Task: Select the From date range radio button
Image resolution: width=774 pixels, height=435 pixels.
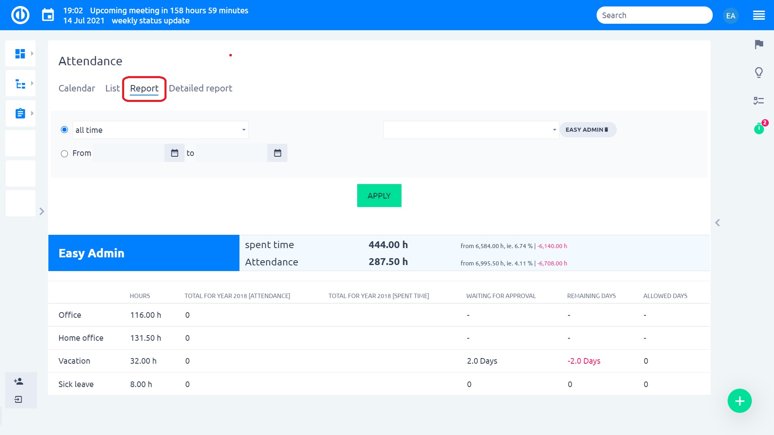Action: (64, 153)
